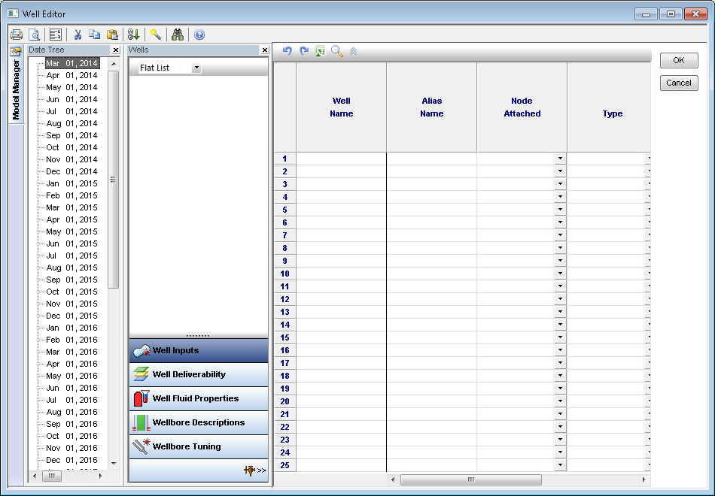The height and width of the screenshot is (496, 715).
Task: Click the Cut scissors icon
Action: coord(77,35)
